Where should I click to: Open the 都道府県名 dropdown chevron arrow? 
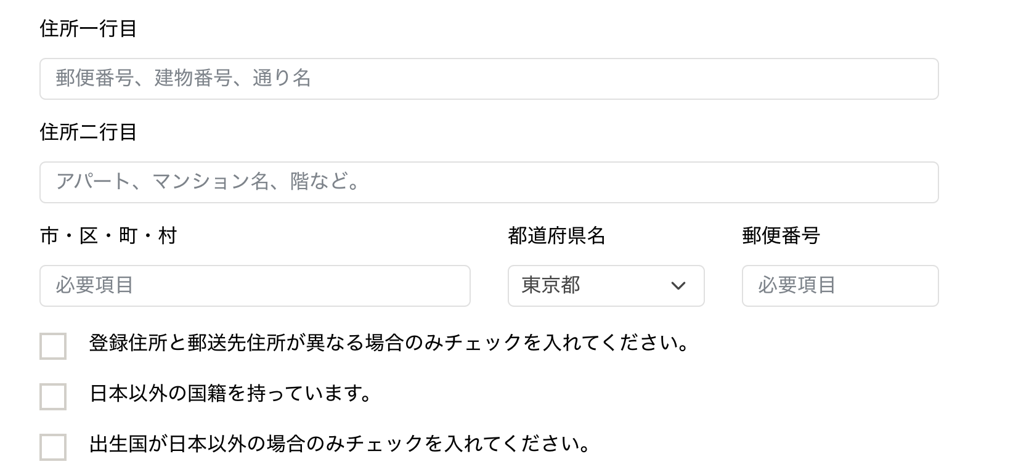pos(678,286)
